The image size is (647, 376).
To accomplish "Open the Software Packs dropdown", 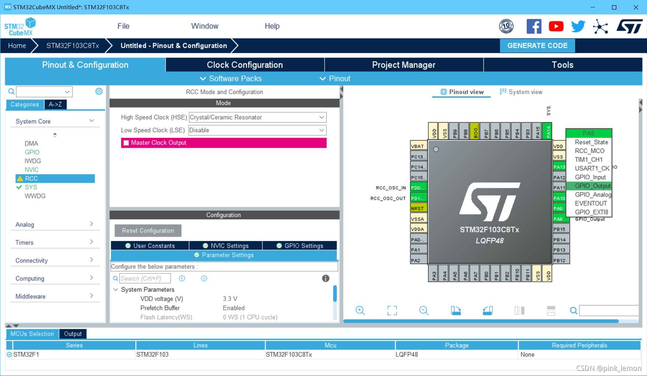I will (x=230, y=79).
